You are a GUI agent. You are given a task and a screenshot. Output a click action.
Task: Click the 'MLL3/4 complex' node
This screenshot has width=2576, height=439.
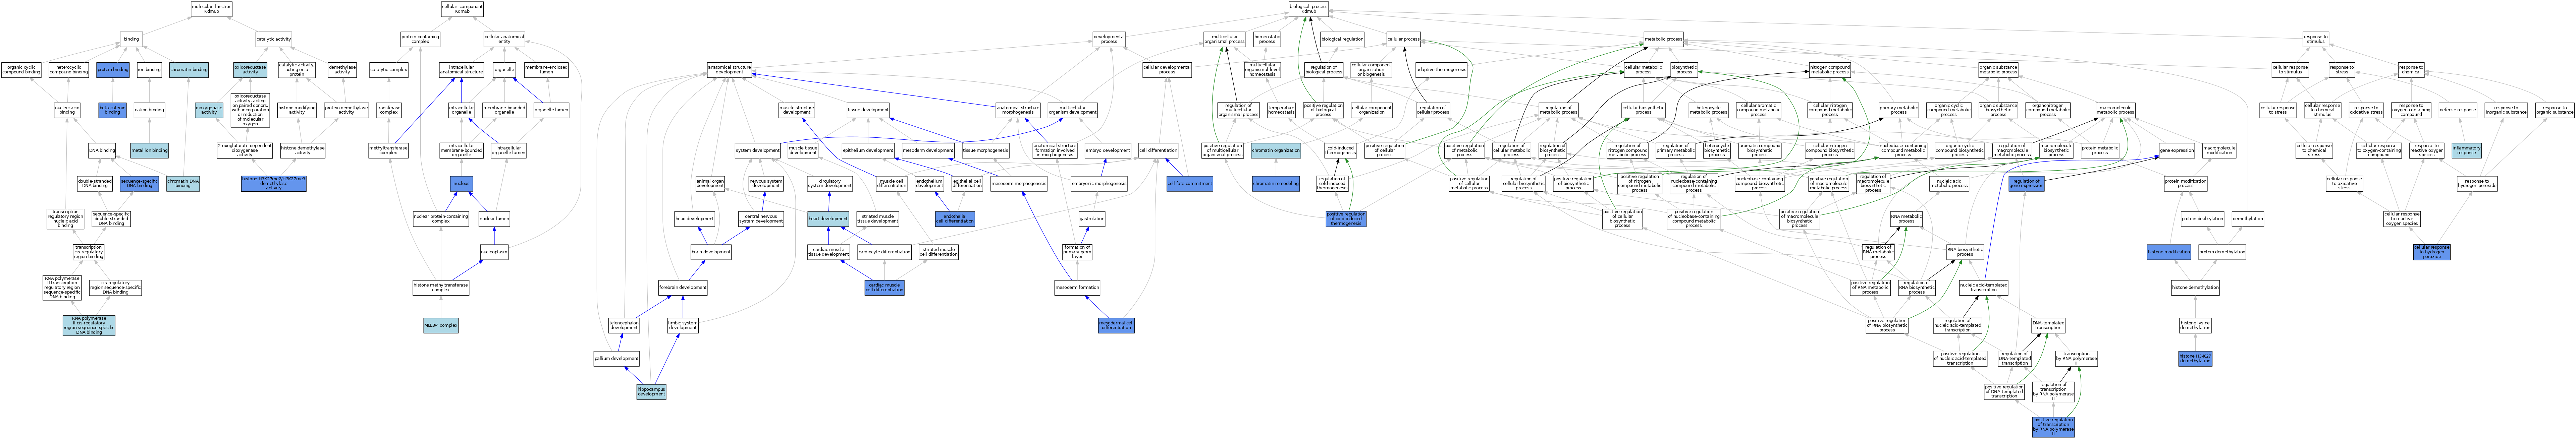[x=441, y=325]
